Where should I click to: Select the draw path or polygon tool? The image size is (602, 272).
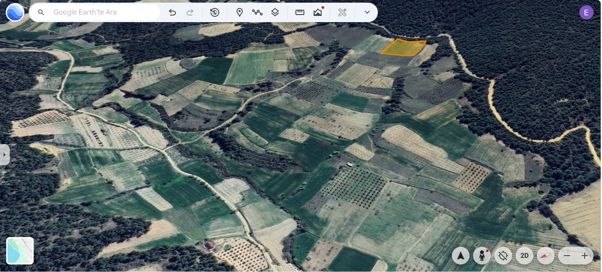[257, 12]
